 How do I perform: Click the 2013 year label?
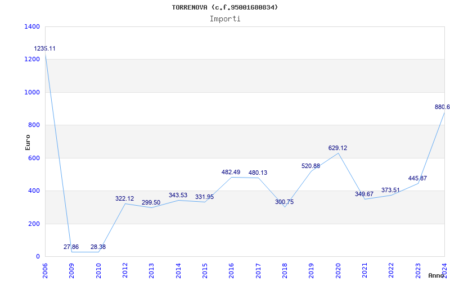pyautogui.click(x=151, y=271)
